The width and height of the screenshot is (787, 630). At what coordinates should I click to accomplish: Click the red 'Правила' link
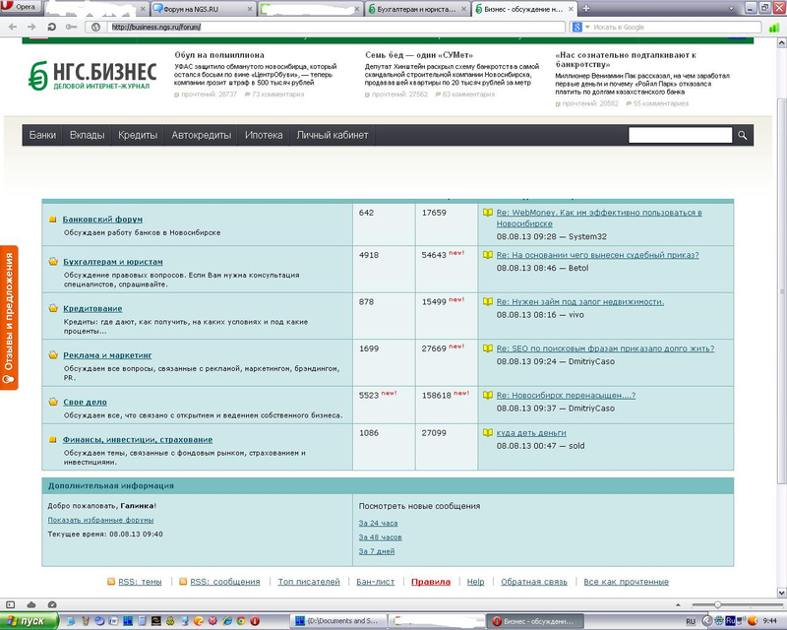(431, 582)
